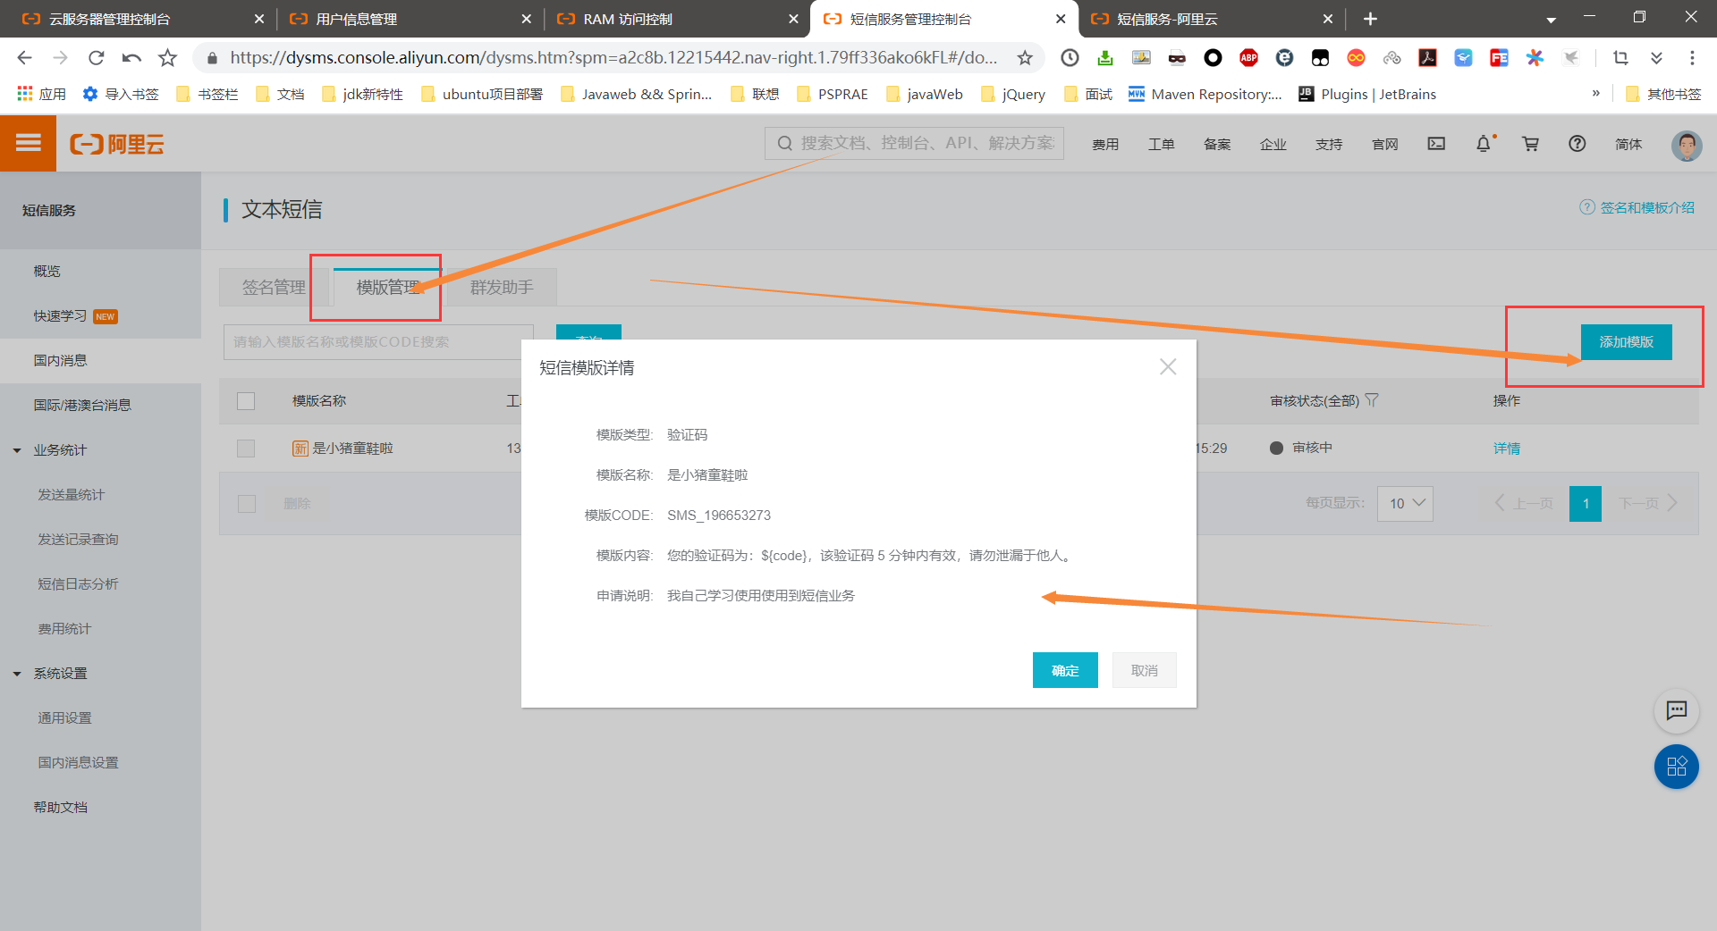Click the bookmark star in the toolbar
This screenshot has width=1717, height=931.
(x=167, y=58)
